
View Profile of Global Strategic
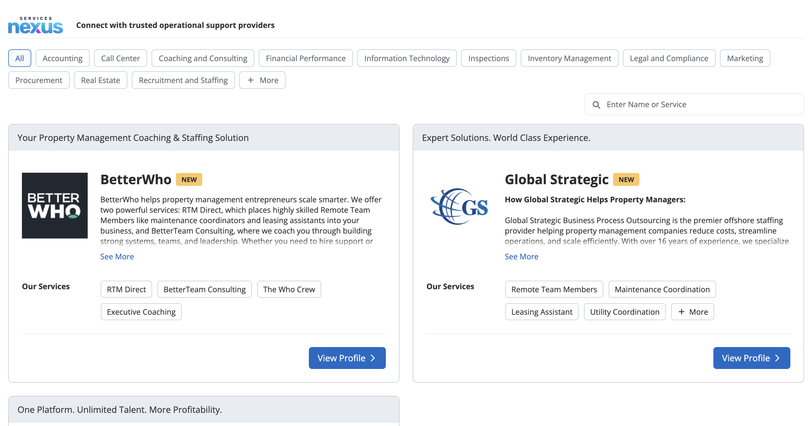[x=751, y=358]
